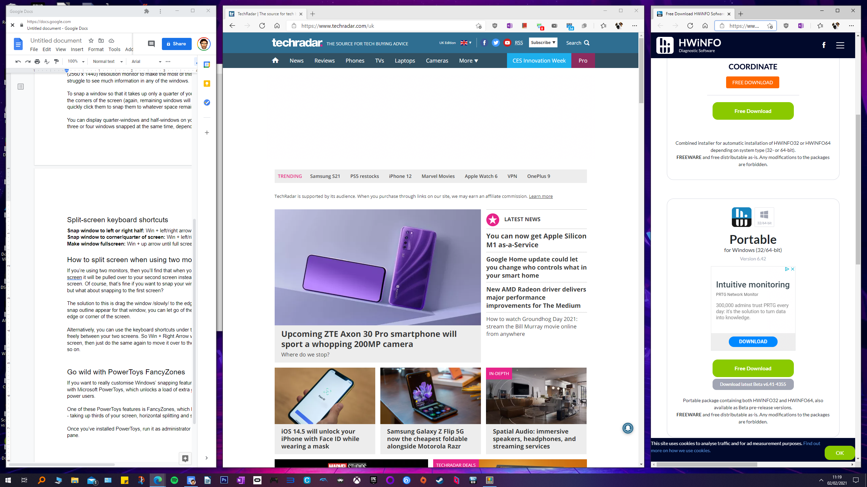Toggle the PRTG download checkbox area
Viewport: 867px width, 487px height.
pos(753,341)
